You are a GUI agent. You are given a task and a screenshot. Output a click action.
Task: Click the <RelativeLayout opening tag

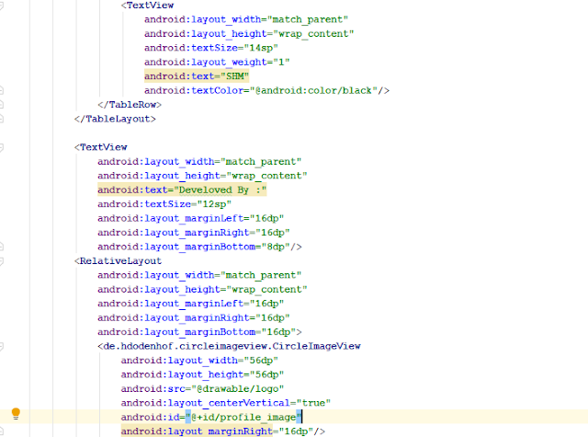[x=118, y=261]
